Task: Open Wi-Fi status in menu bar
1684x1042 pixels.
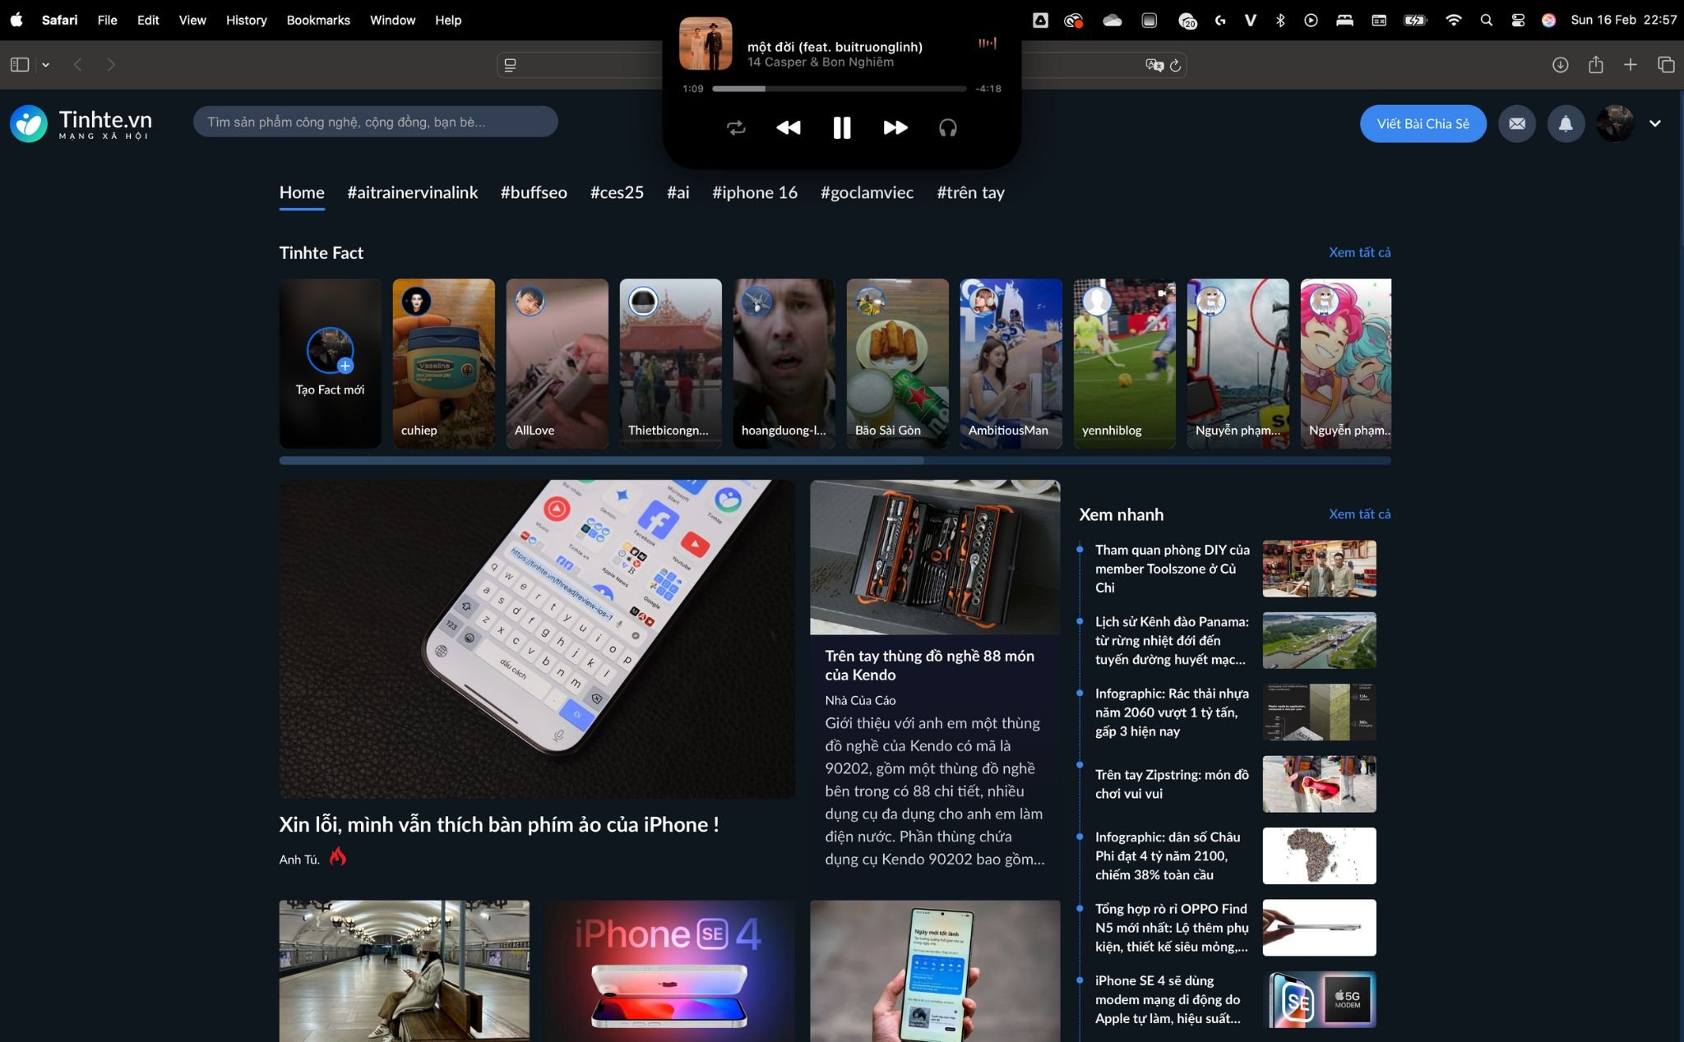Action: coord(1454,20)
